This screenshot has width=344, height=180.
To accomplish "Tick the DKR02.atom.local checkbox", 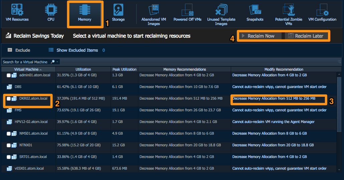I will pos(9,99).
